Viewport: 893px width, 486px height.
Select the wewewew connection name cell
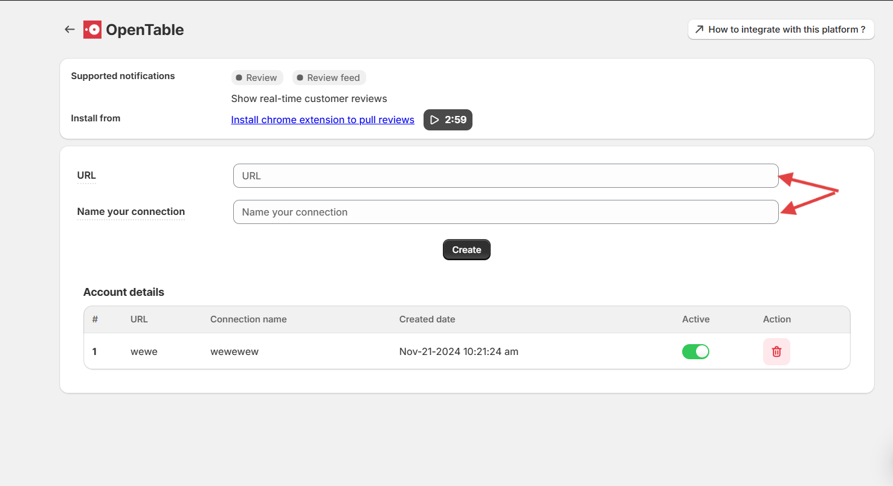coord(234,351)
